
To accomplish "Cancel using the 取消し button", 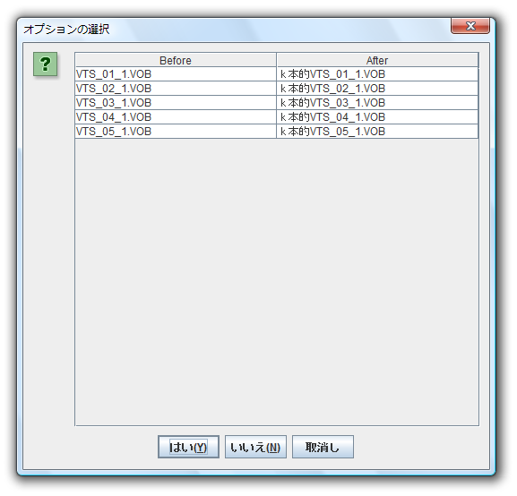I will tap(323, 447).
